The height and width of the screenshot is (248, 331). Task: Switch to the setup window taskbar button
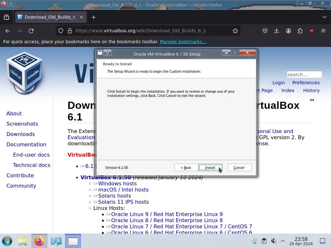[73, 241]
